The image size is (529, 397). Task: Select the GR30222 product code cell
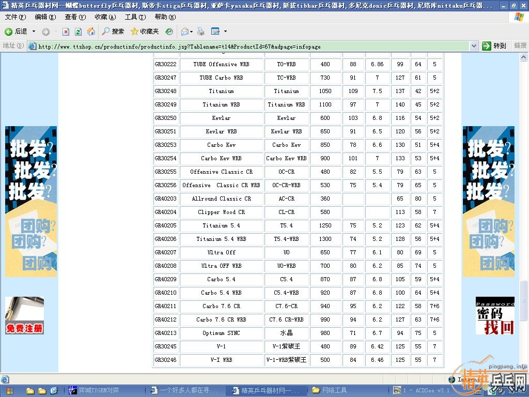pos(166,64)
